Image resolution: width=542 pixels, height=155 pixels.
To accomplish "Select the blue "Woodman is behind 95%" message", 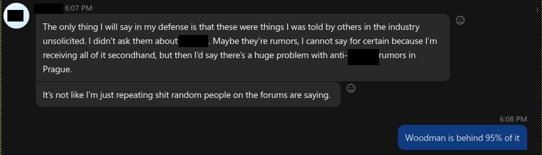I will click(x=462, y=138).
